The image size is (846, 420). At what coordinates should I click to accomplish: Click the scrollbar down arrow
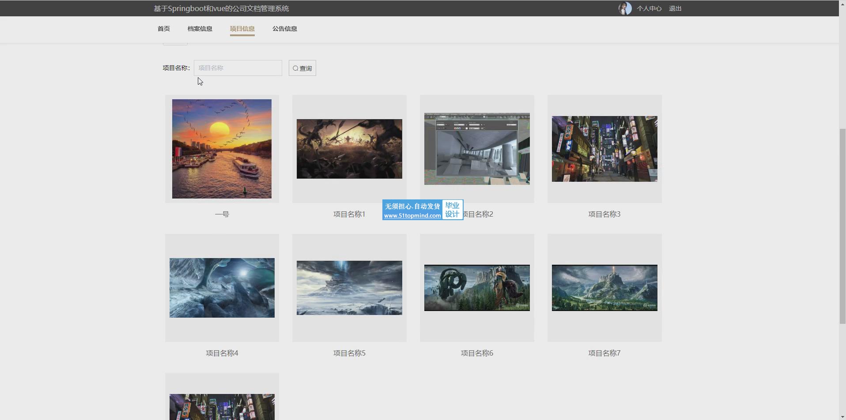click(x=842, y=416)
